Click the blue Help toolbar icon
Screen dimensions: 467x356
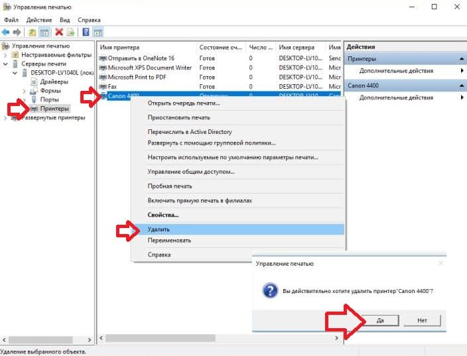(x=86, y=32)
